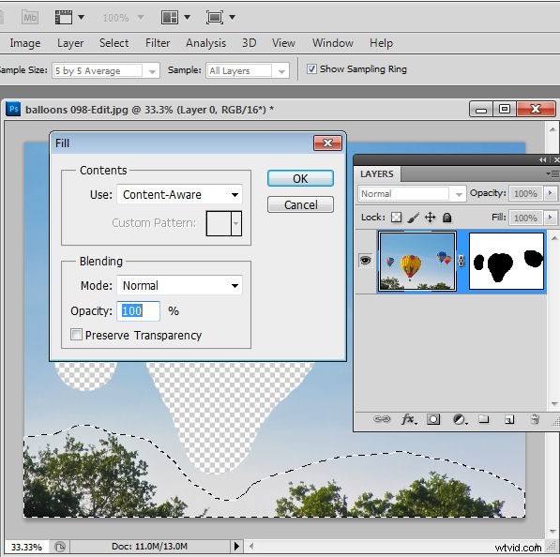Click the Create new layer icon
560x557 pixels.
[x=509, y=419]
